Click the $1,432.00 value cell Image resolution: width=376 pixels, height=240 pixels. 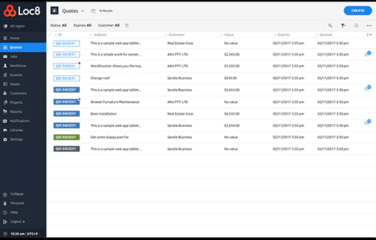(232, 66)
